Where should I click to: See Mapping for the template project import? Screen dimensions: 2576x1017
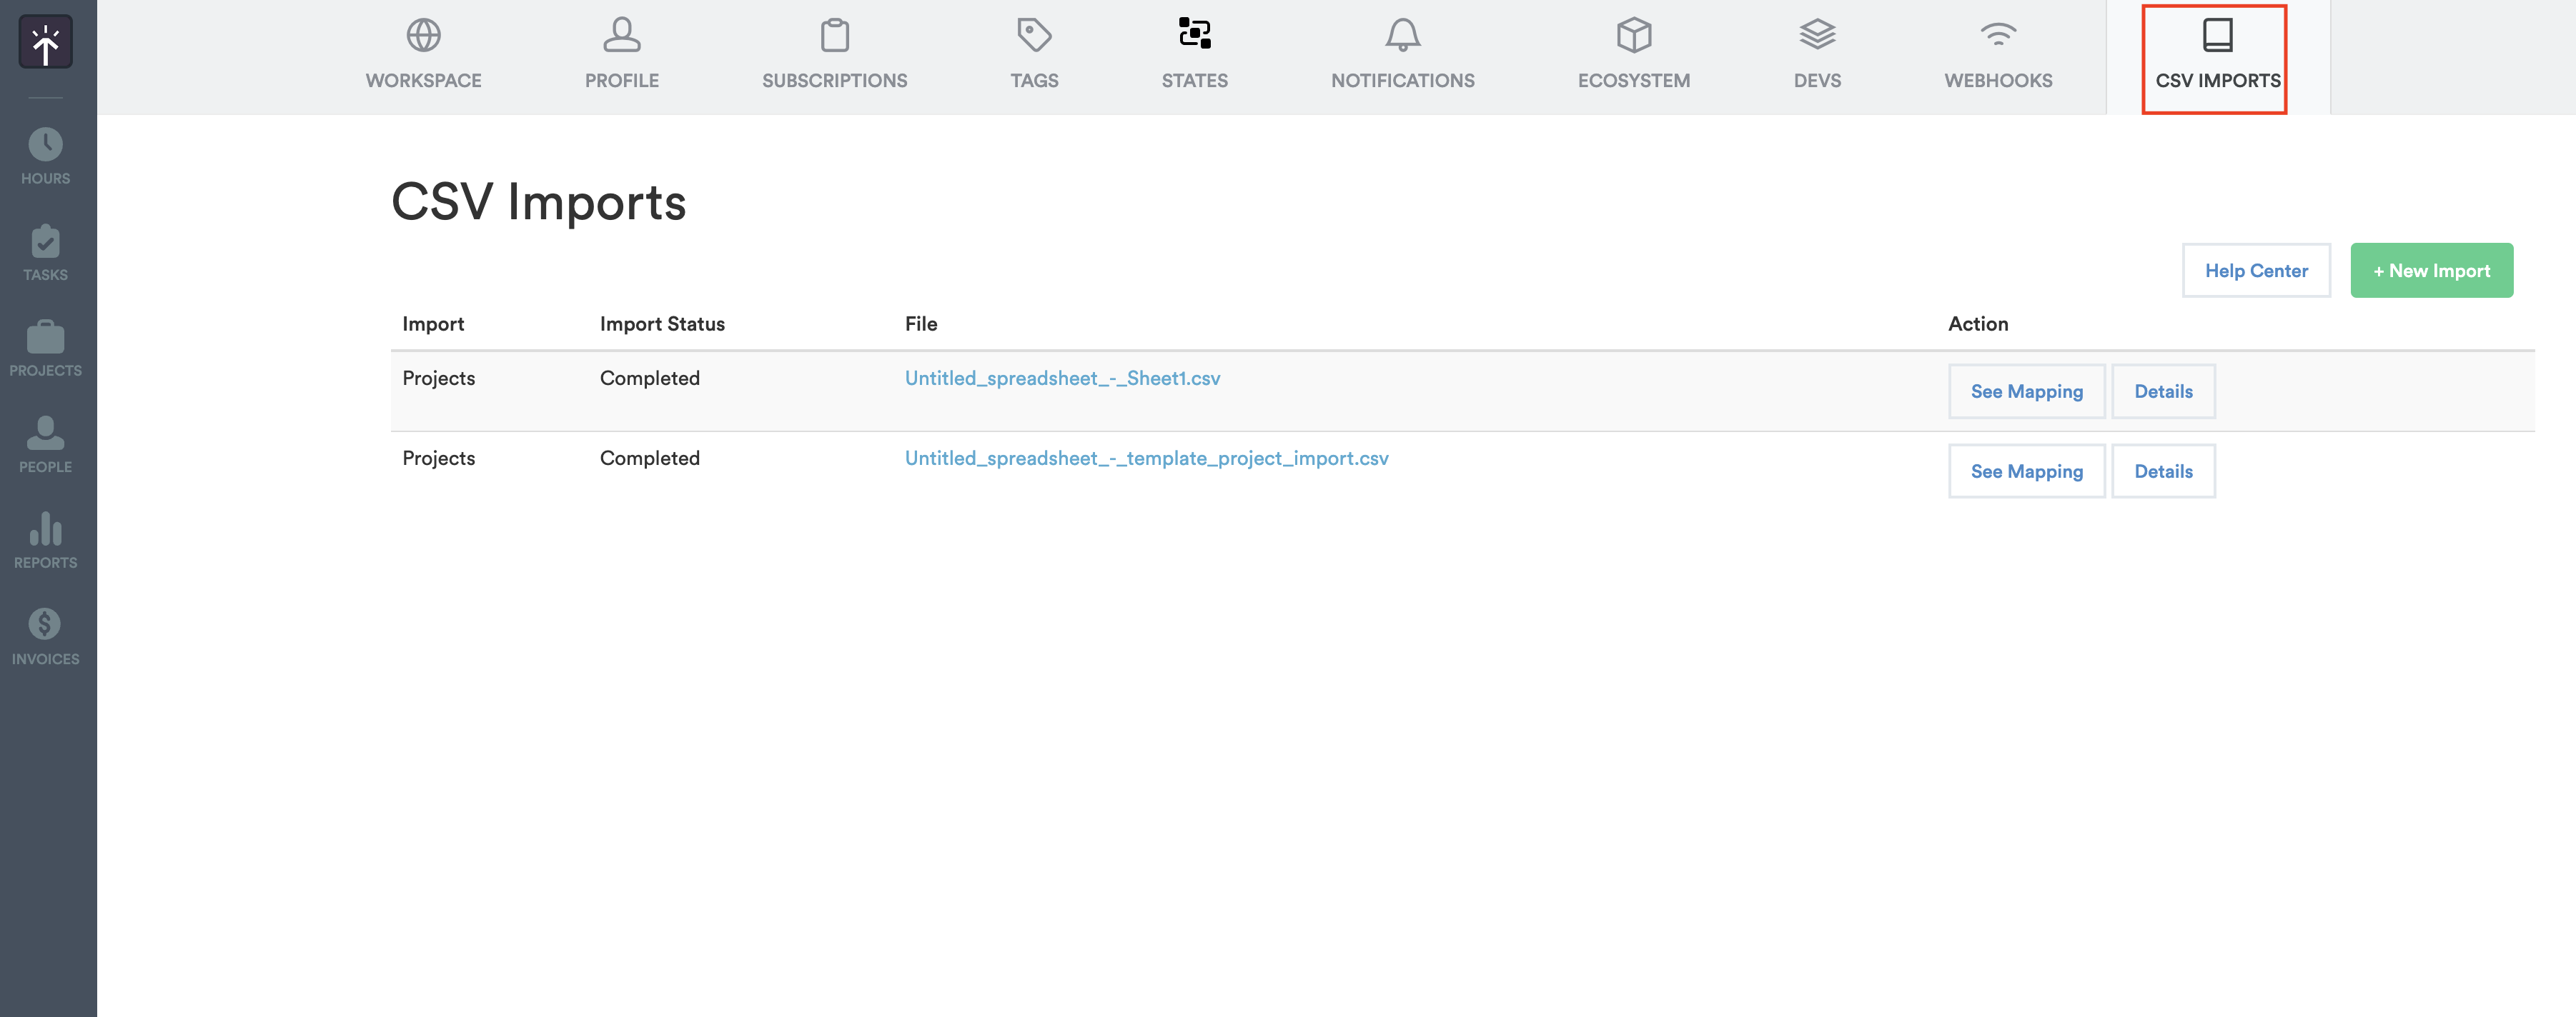(x=2027, y=471)
